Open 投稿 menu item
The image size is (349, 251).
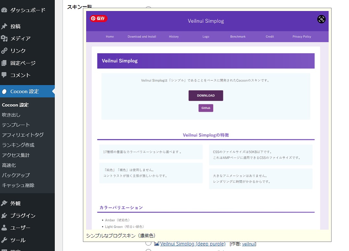click(x=15, y=26)
